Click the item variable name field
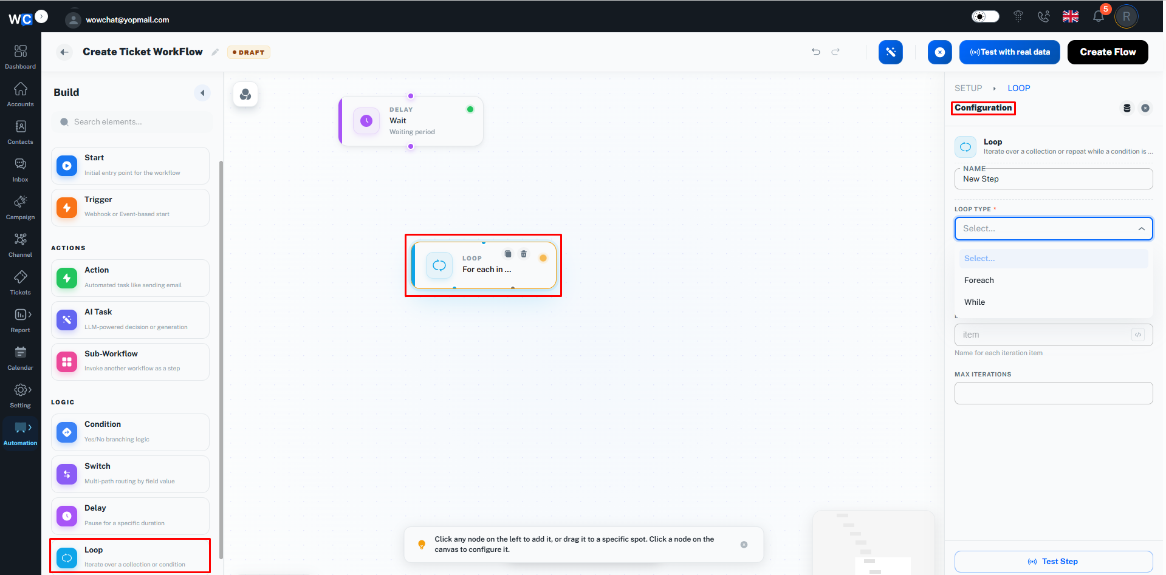This screenshot has height=575, width=1166. coord(1054,335)
